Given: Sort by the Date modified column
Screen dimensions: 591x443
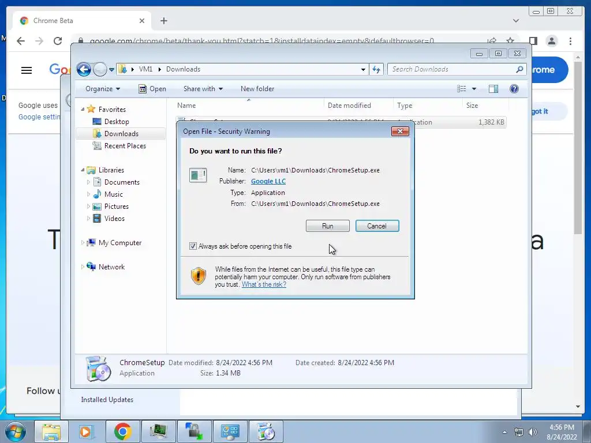Looking at the screenshot, I should click(x=358, y=106).
